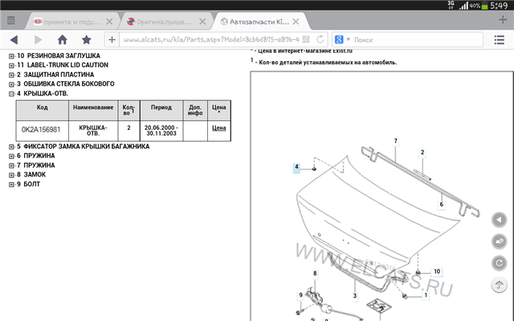Image resolution: width=514 pixels, height=321 pixels.
Task: Select the РЕЗИНОВАЯ ЗАГЛУШКА label
Action: point(63,55)
